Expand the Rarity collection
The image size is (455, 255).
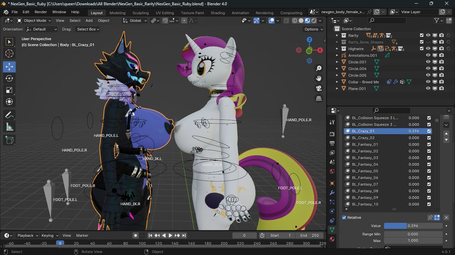click(337, 35)
